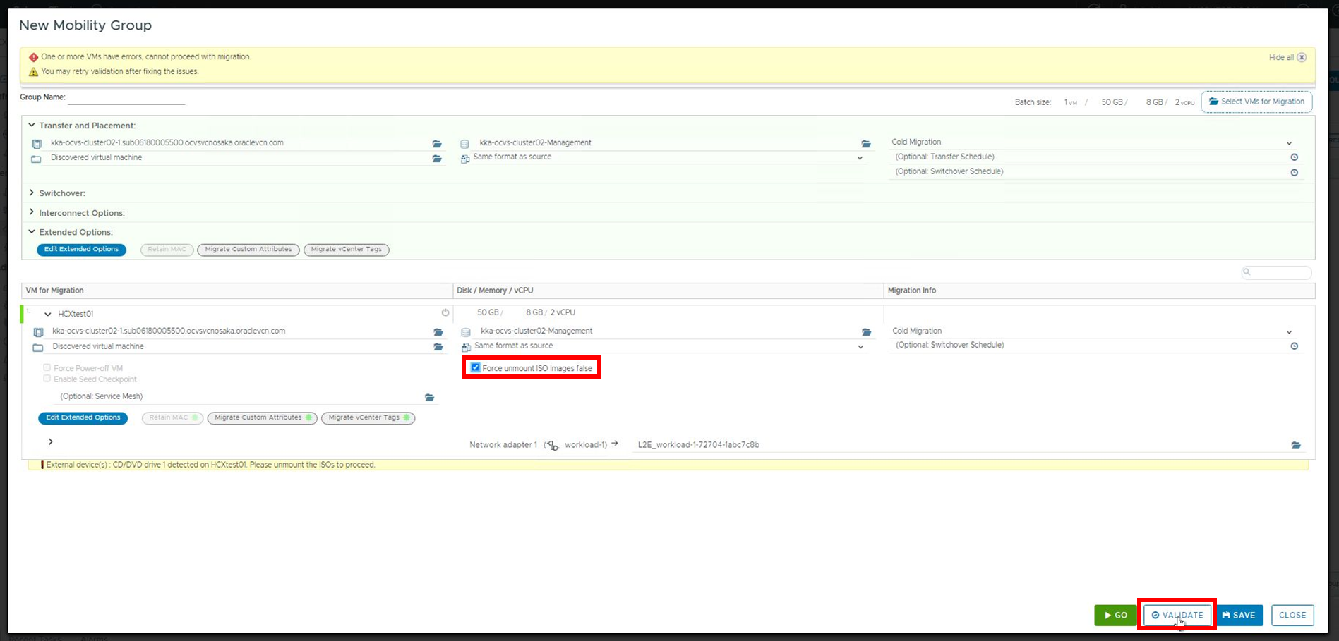
Task: Uncheck Force unmount ISO images checkbox
Action: click(x=476, y=367)
